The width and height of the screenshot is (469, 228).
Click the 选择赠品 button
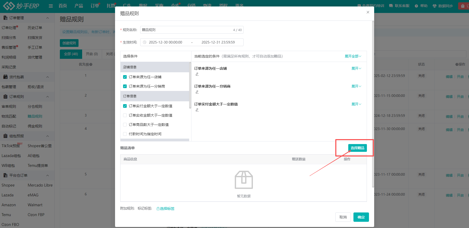click(x=357, y=148)
